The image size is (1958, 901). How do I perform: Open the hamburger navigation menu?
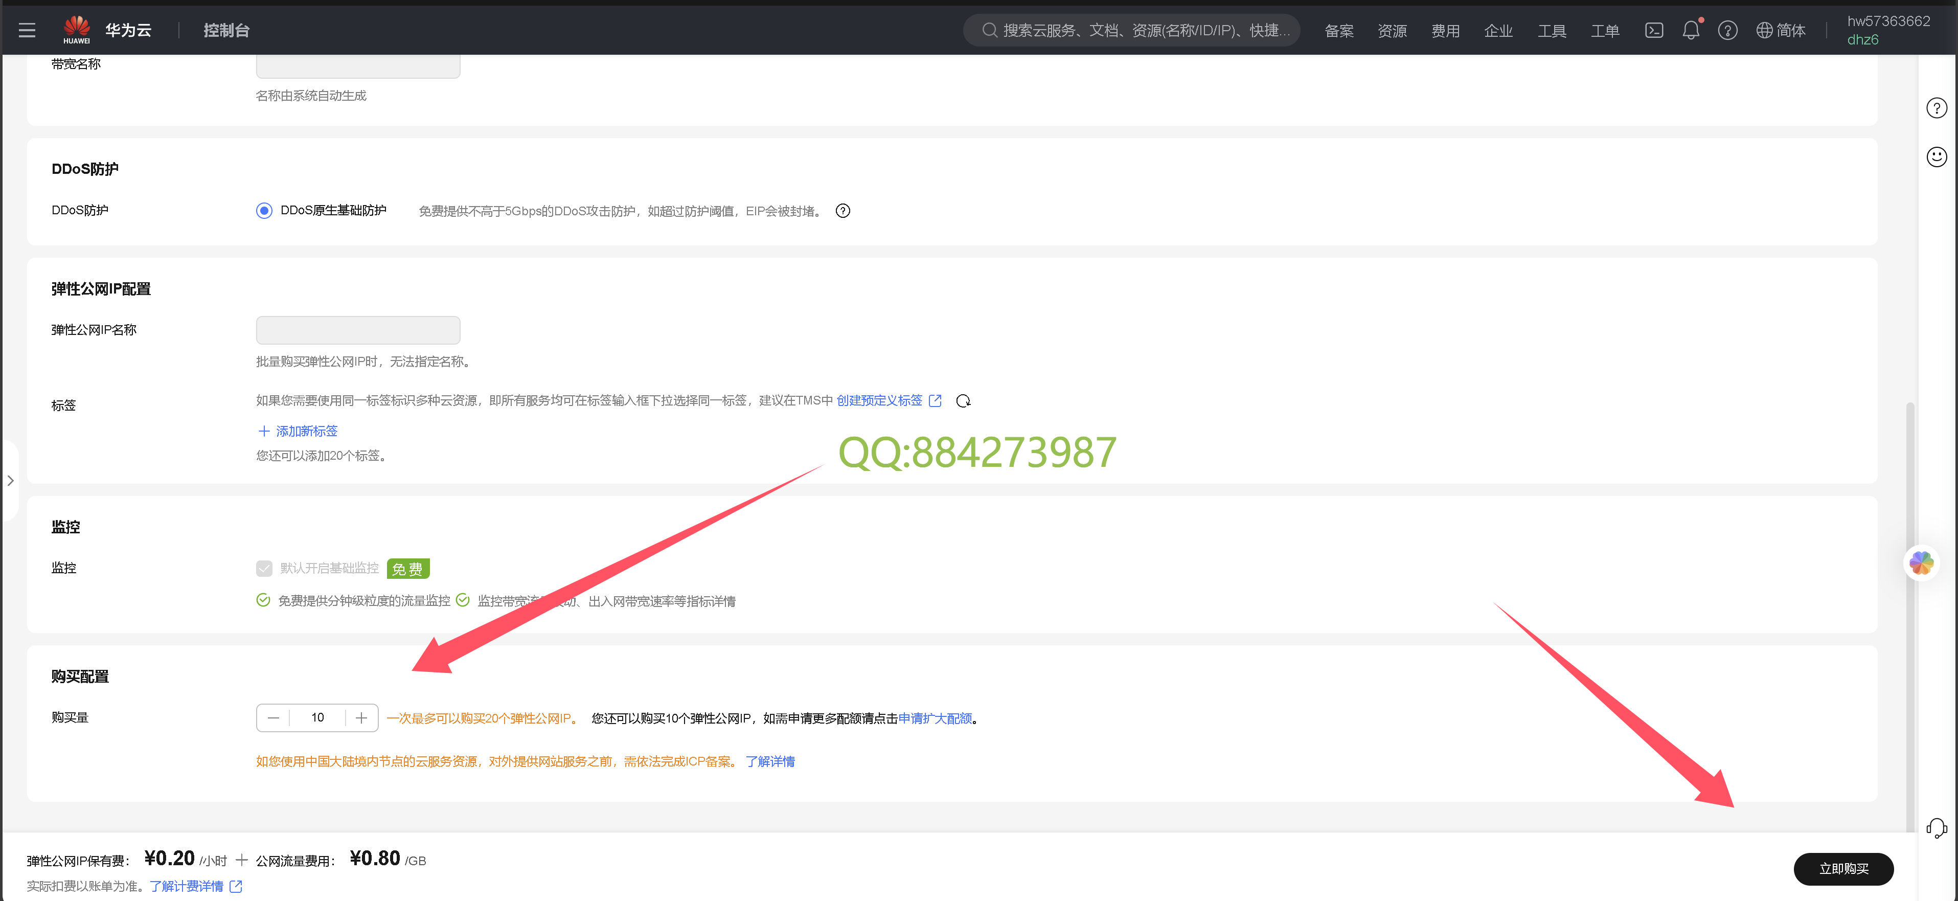pos(28,30)
